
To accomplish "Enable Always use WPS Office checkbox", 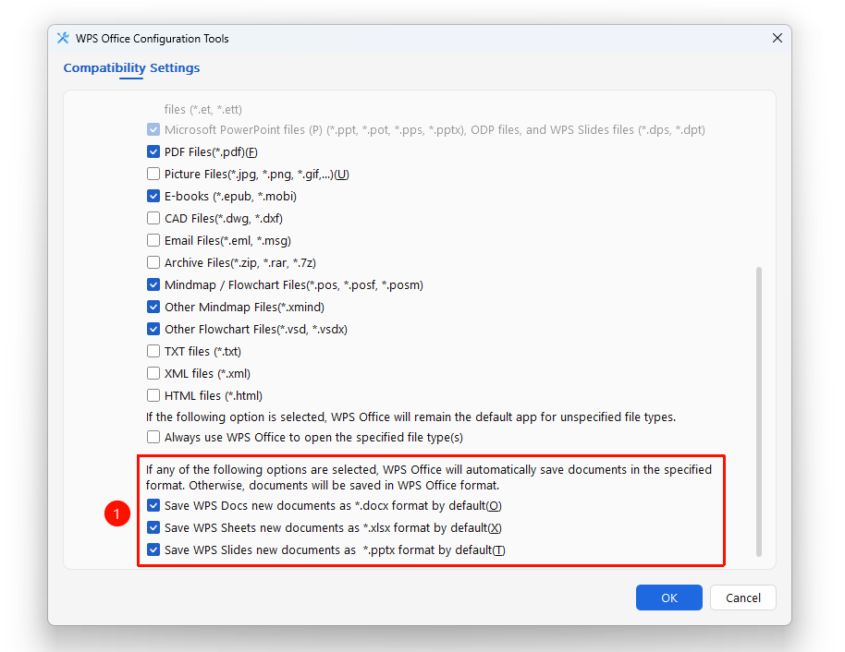I will click(153, 437).
